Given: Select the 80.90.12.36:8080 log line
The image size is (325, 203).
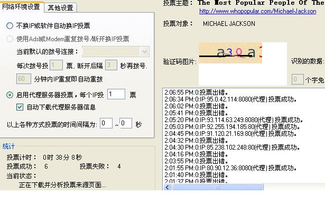Looking at the screenshot, I should coord(230,168).
